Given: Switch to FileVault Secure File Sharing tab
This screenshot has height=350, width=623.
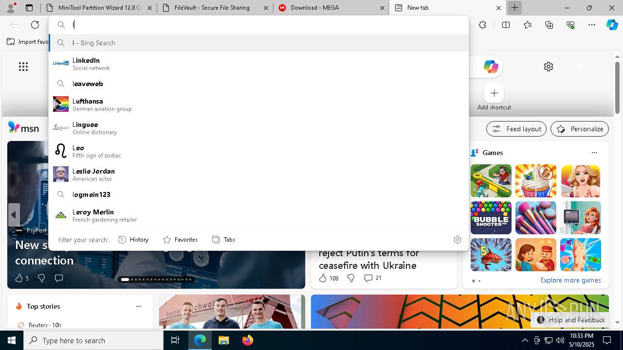Looking at the screenshot, I should (x=215, y=8).
